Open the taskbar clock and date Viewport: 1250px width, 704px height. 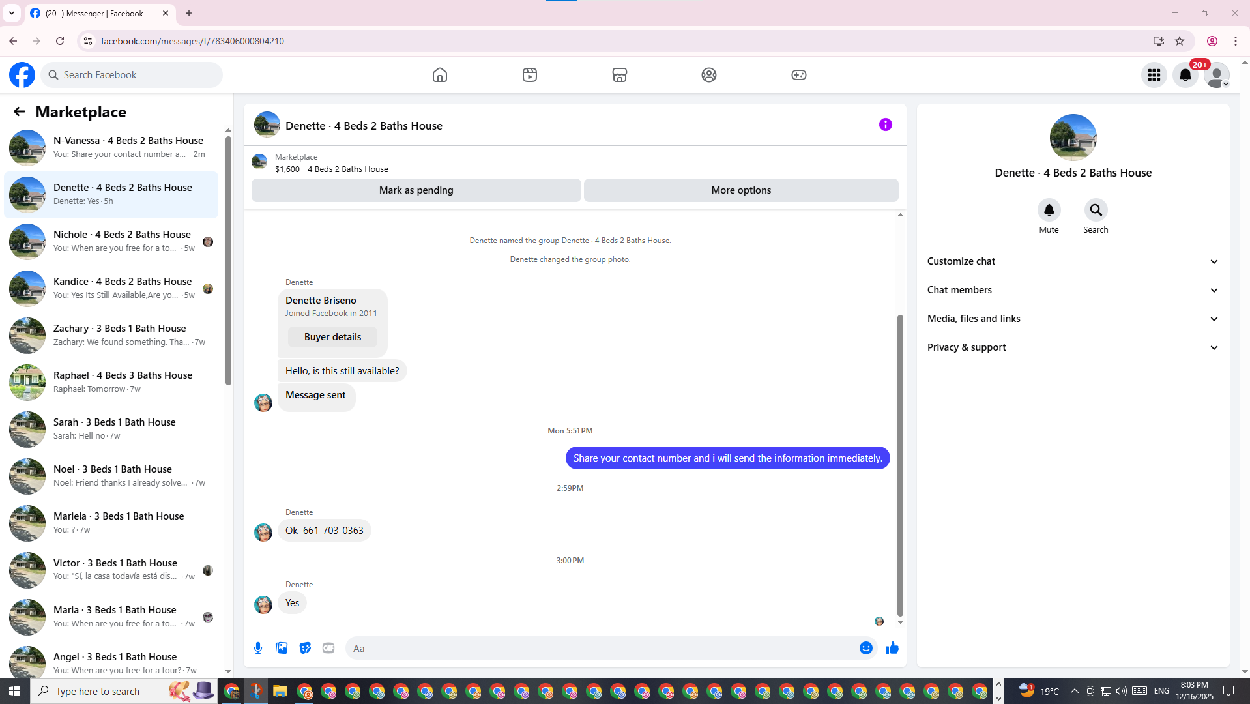click(x=1195, y=691)
